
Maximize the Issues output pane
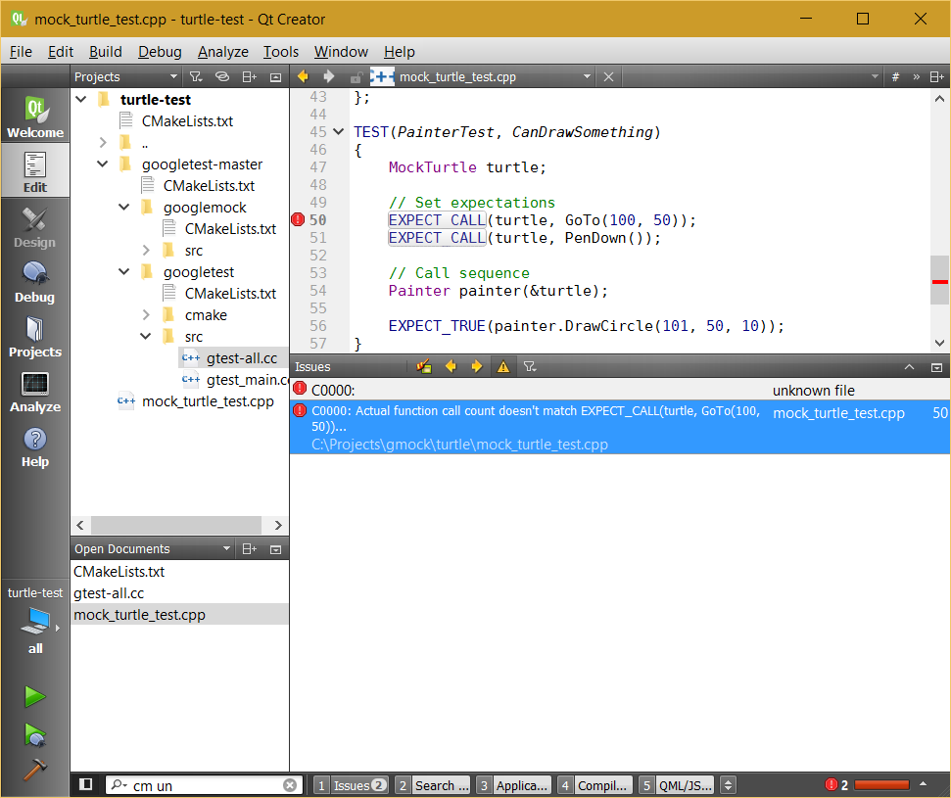click(x=909, y=367)
